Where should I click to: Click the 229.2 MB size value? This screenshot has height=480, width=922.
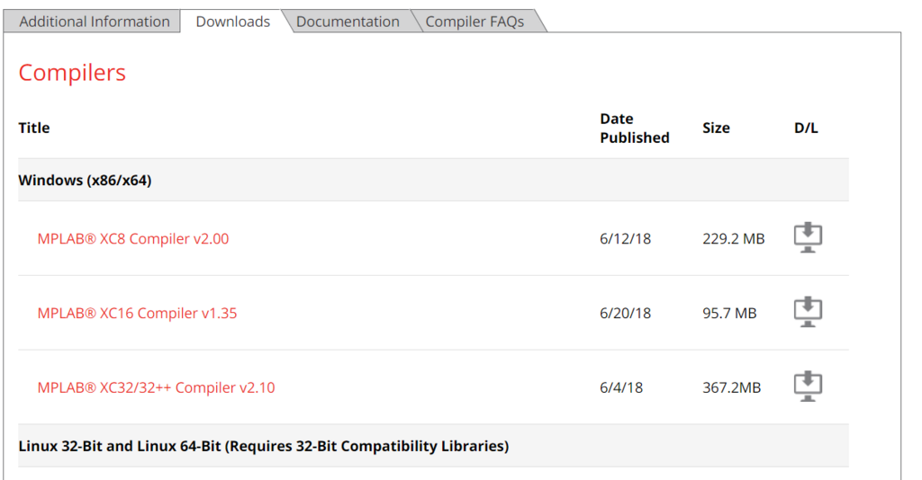733,239
